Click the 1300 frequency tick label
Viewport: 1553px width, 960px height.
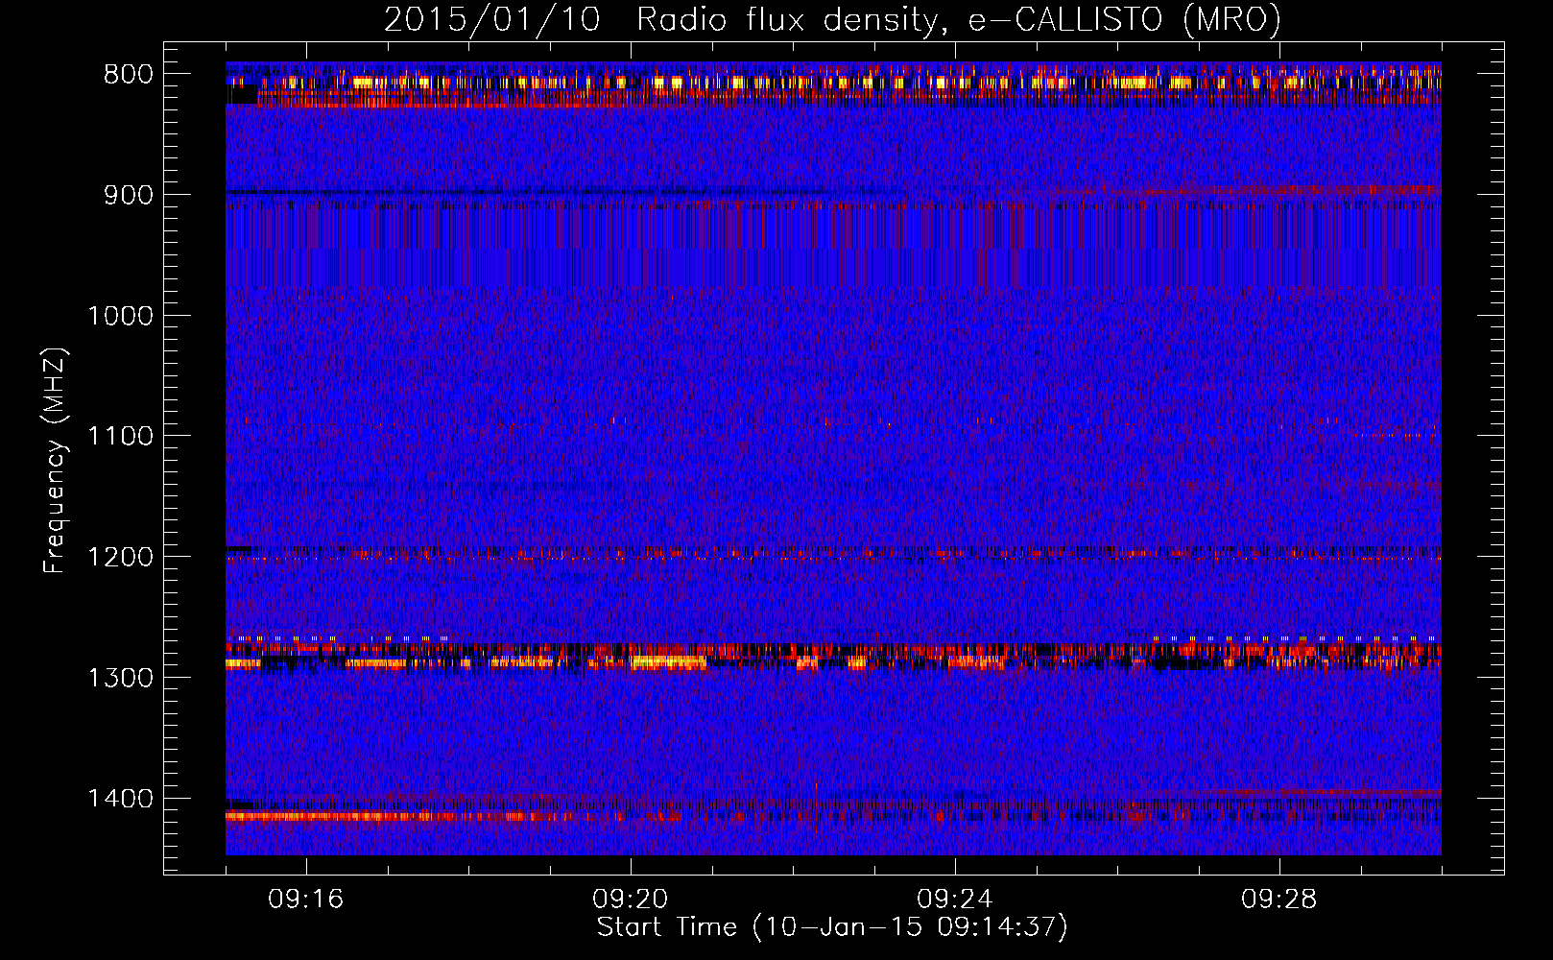(120, 678)
